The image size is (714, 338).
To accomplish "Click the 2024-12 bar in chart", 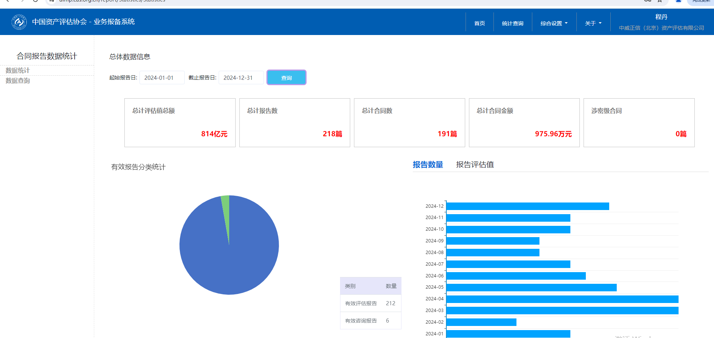I will (527, 206).
